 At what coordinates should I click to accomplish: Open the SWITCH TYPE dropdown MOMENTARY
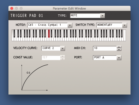click(x=112, y=25)
